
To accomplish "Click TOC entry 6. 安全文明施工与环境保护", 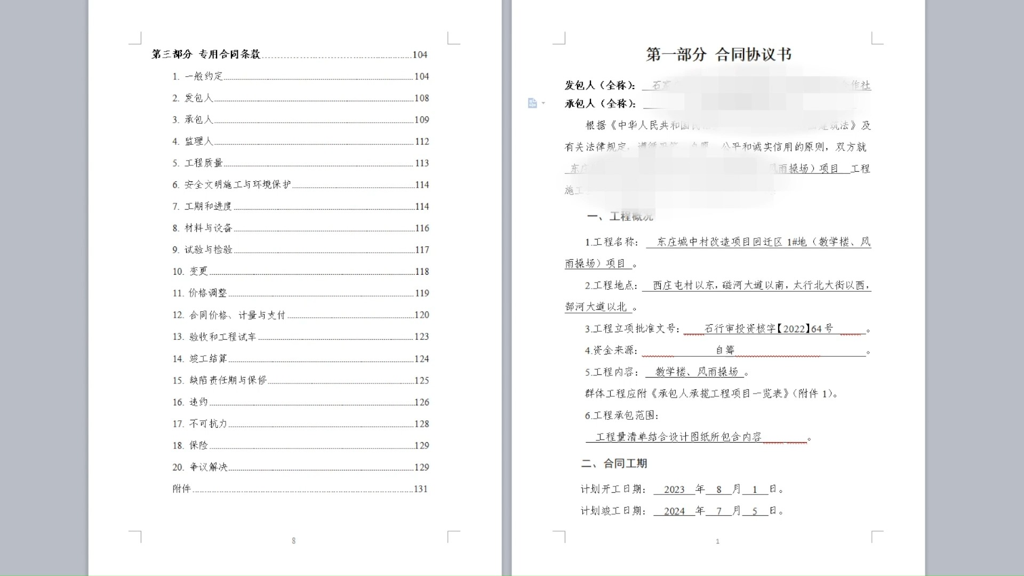I will pos(300,185).
